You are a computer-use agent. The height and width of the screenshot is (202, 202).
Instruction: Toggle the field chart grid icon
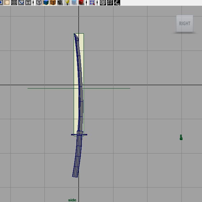click(x=14, y=2)
